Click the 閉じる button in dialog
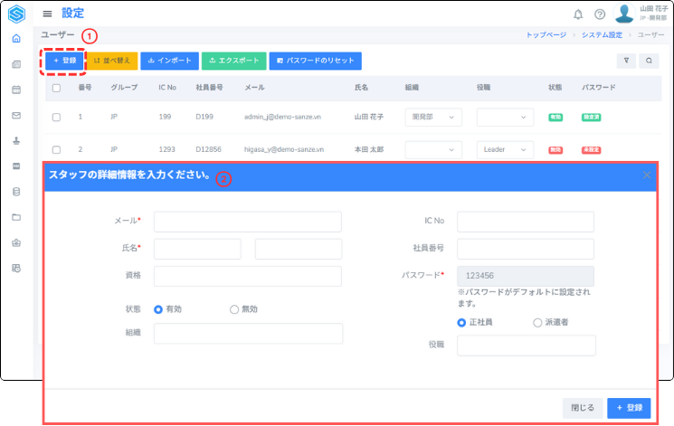 click(582, 408)
